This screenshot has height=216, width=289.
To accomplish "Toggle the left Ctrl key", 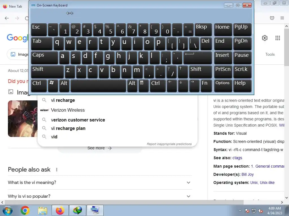I will (x=39, y=86).
